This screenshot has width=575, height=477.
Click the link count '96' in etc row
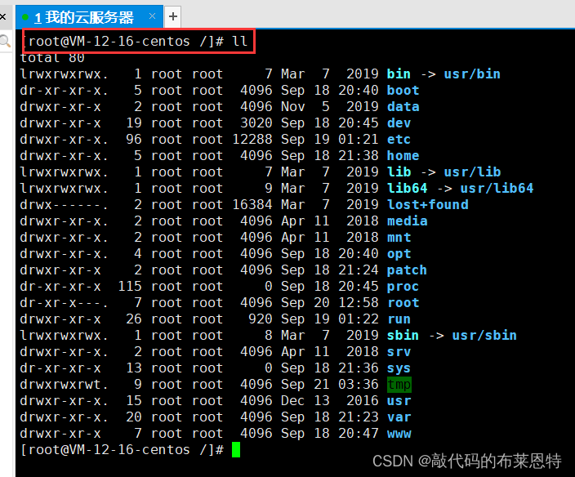tap(134, 140)
